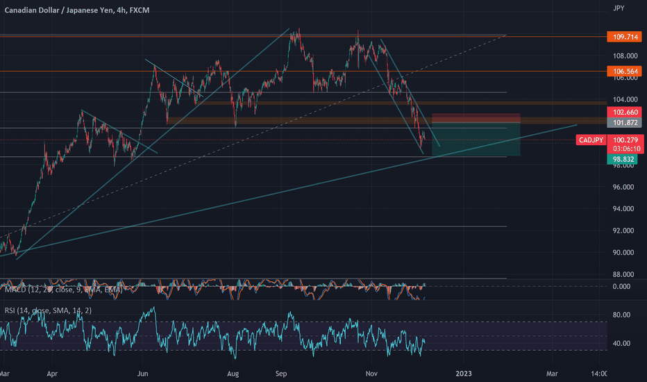Viewport: 647px width, 382px height.
Task: Click the 94.000 price axis label
Action: coord(623,208)
